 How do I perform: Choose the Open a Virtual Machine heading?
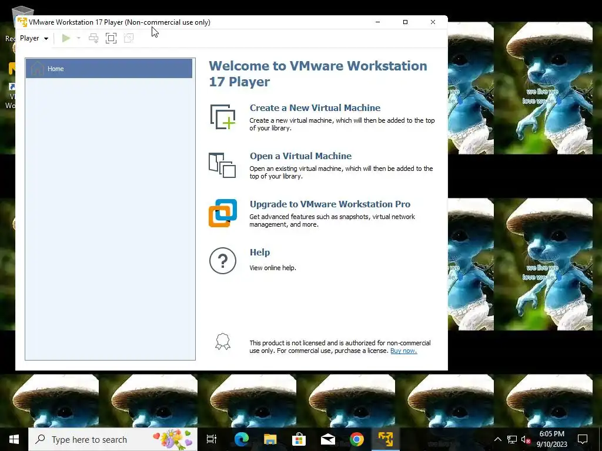(300, 156)
